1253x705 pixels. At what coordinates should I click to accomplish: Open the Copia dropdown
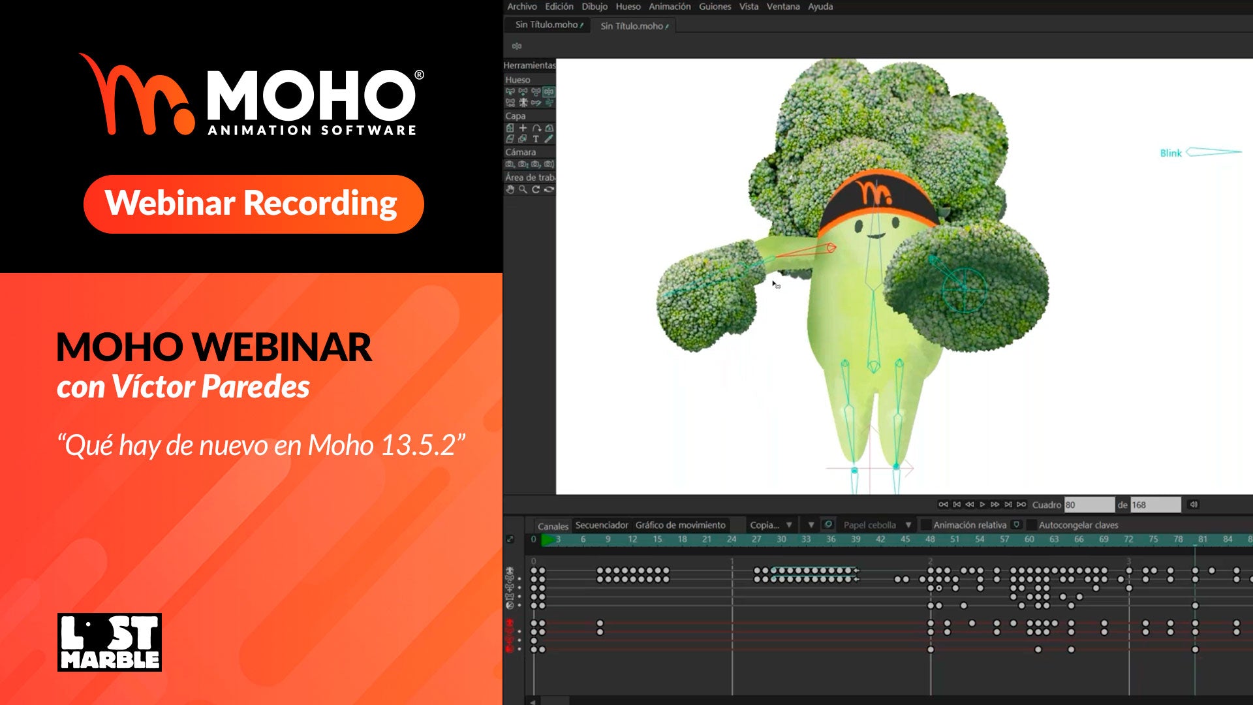click(771, 525)
